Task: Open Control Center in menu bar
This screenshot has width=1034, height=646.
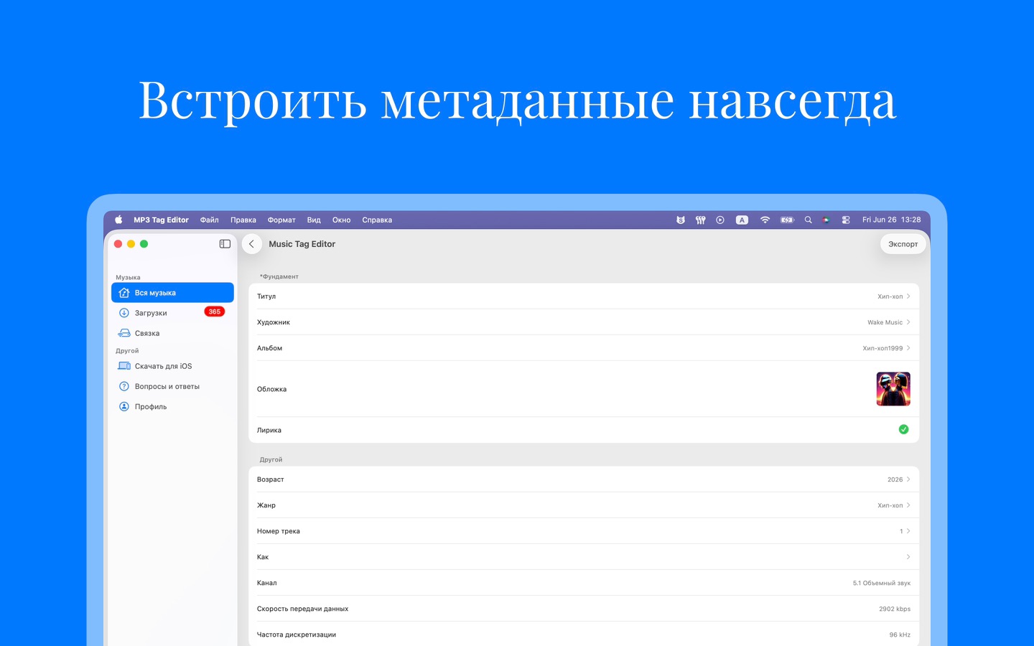Action: (x=846, y=220)
